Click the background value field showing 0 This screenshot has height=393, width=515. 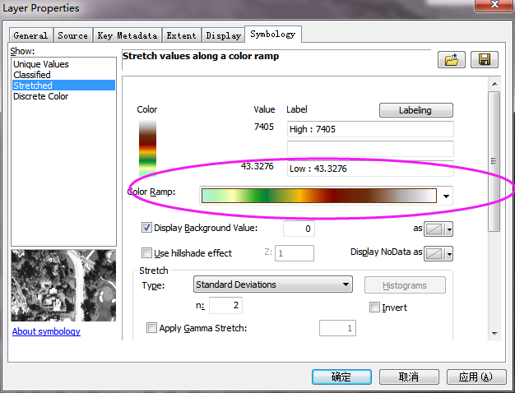[x=299, y=229]
